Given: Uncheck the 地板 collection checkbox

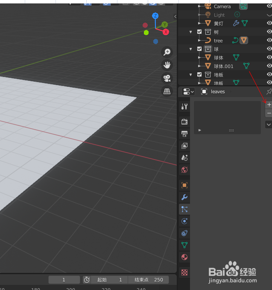Looking at the screenshot, I should tap(199, 74).
